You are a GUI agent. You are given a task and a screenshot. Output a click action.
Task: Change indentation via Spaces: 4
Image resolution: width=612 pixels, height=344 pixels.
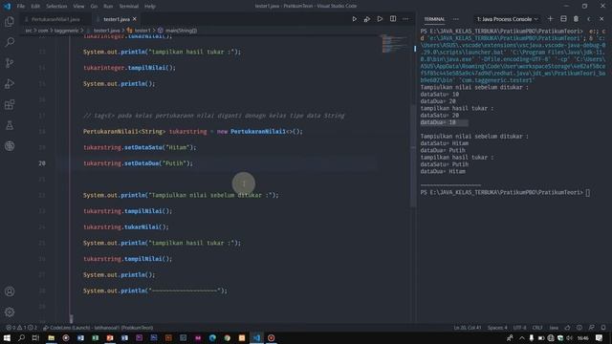coord(497,328)
